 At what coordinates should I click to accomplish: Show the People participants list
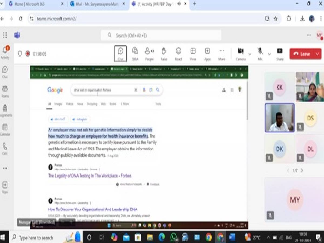[x=149, y=53]
